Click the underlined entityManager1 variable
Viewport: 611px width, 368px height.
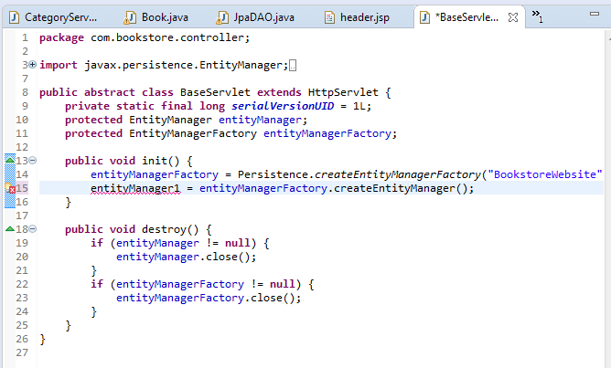point(135,189)
